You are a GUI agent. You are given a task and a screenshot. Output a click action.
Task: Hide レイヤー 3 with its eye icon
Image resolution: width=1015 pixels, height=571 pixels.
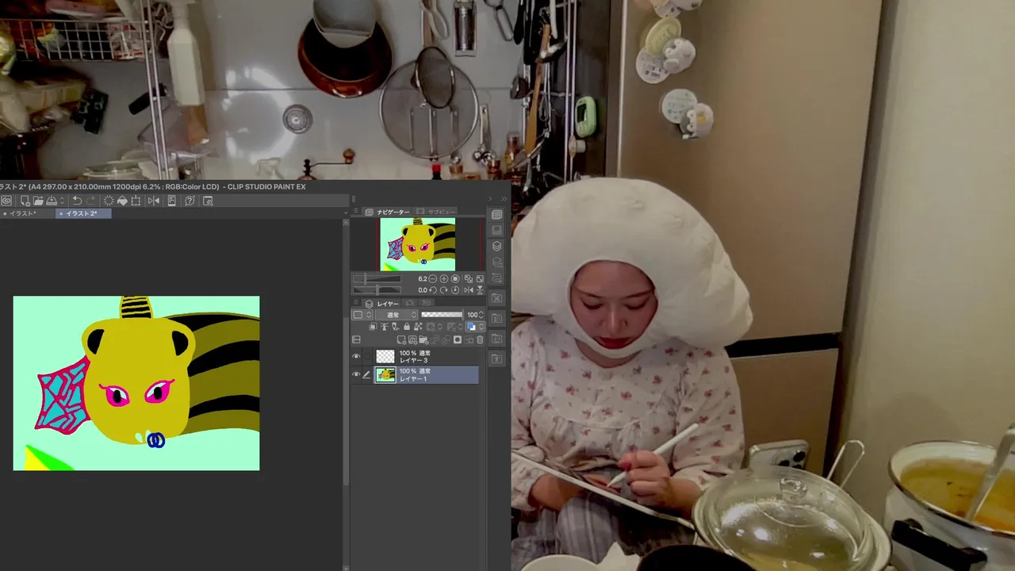(356, 357)
